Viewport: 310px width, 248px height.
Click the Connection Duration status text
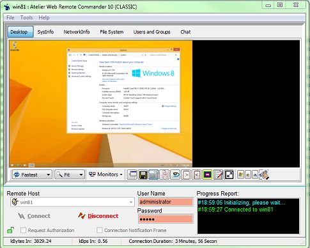(173, 241)
